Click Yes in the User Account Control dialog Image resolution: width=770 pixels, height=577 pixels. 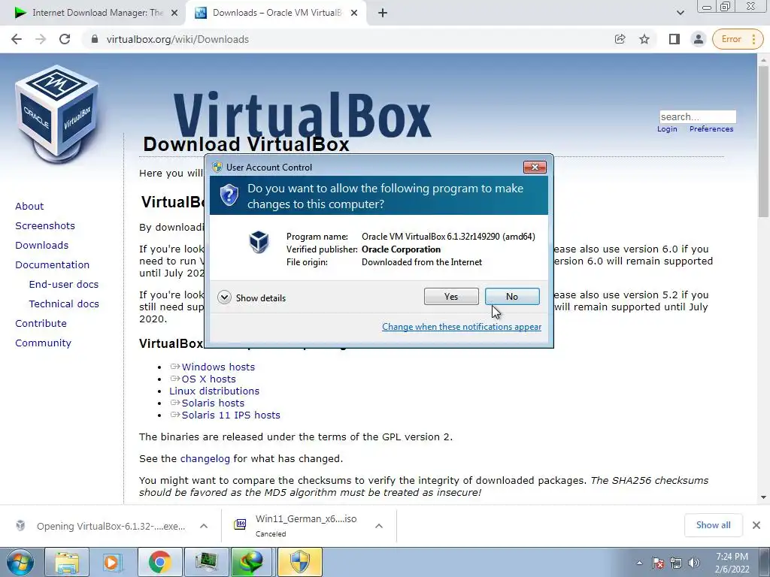[451, 296]
